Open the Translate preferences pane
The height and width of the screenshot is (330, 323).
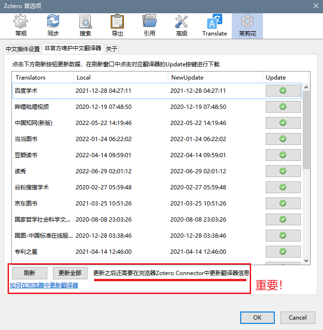pos(215,26)
